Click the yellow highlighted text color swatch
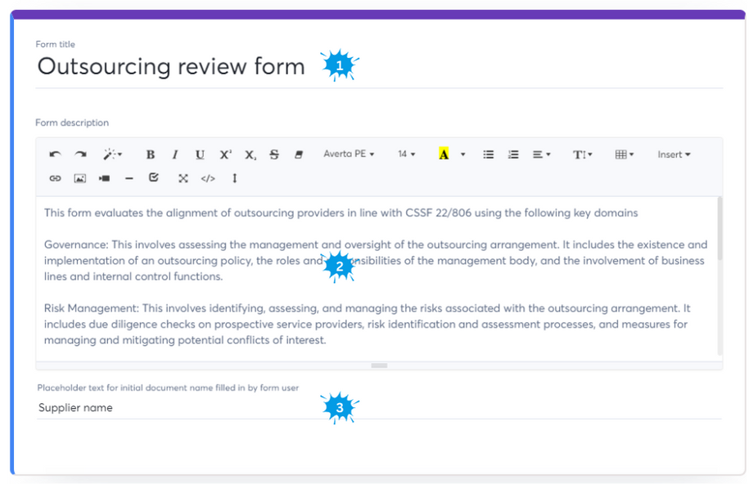753x484 pixels. tap(444, 155)
